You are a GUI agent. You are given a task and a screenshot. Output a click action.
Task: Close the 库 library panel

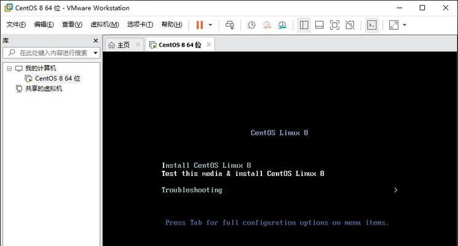click(x=95, y=41)
